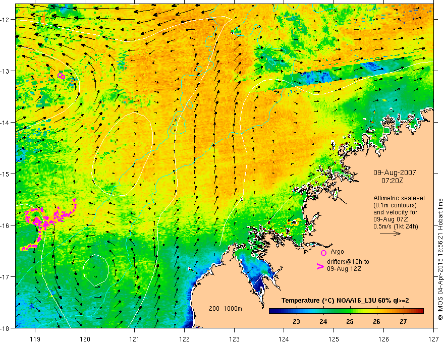This screenshot has height=343, width=444.
Task: Click latitude label -18 on y-axis
Action: point(6,328)
